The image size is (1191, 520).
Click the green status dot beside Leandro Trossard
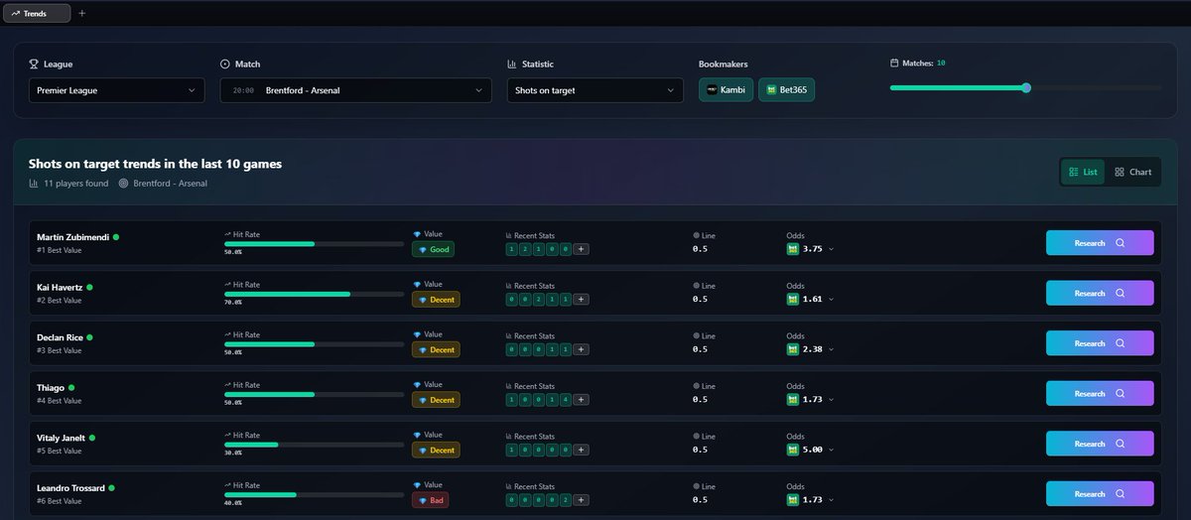click(x=112, y=488)
